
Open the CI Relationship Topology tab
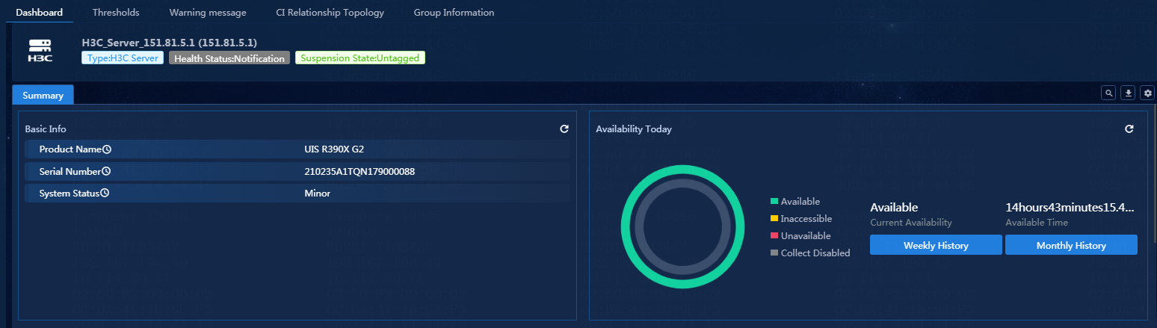330,13
